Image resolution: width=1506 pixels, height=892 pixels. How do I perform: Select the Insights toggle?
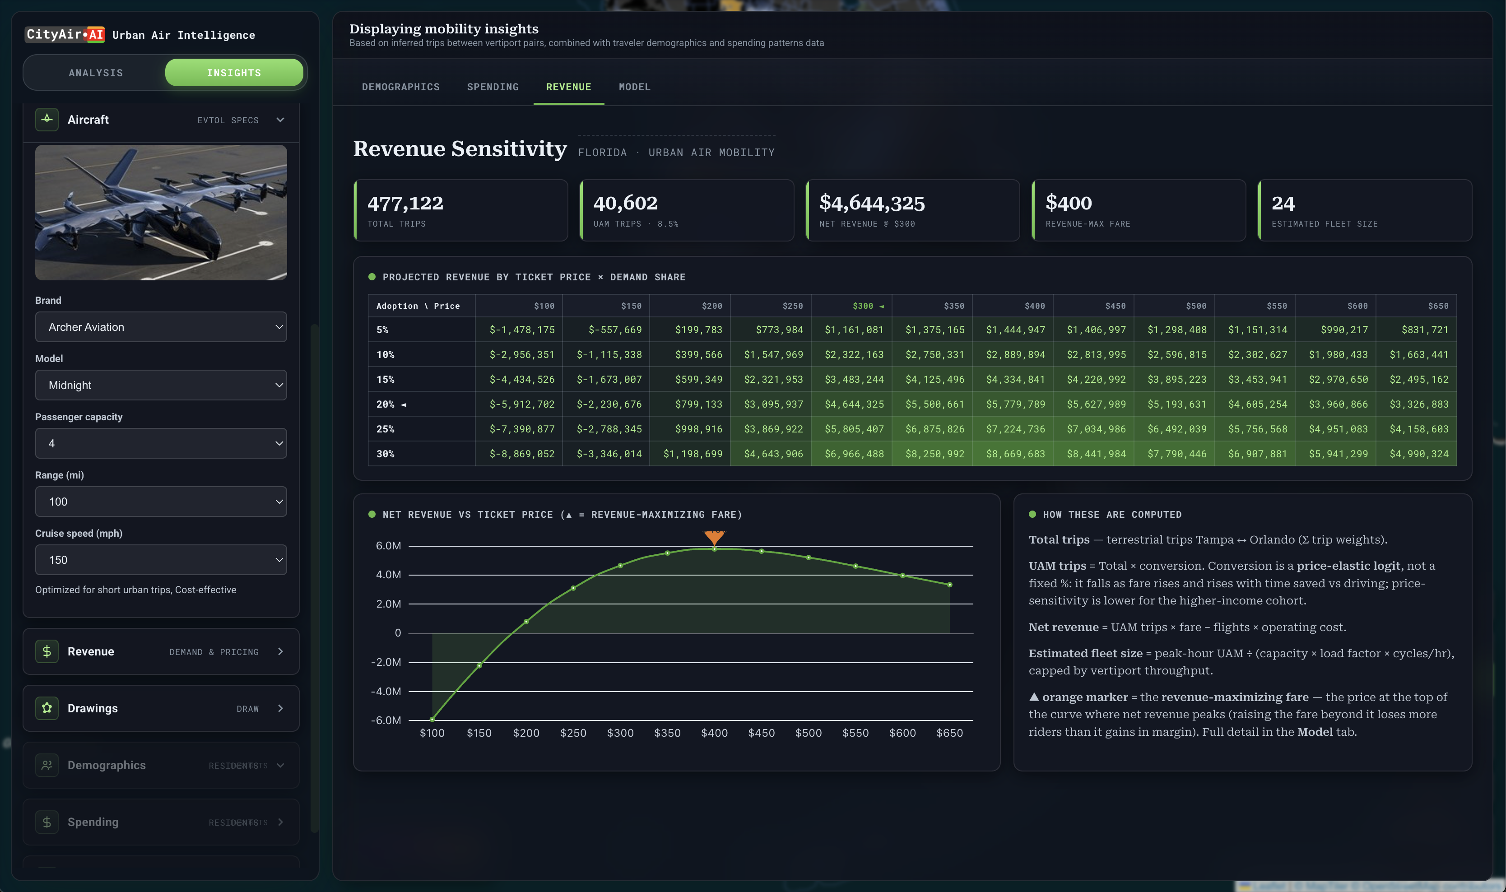(234, 73)
